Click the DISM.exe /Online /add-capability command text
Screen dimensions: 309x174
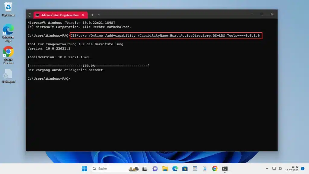coord(165,36)
